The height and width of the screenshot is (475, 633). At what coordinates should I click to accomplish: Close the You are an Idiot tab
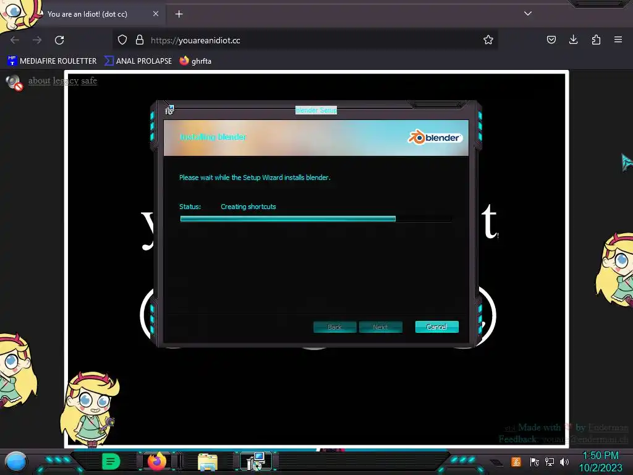[156, 14]
